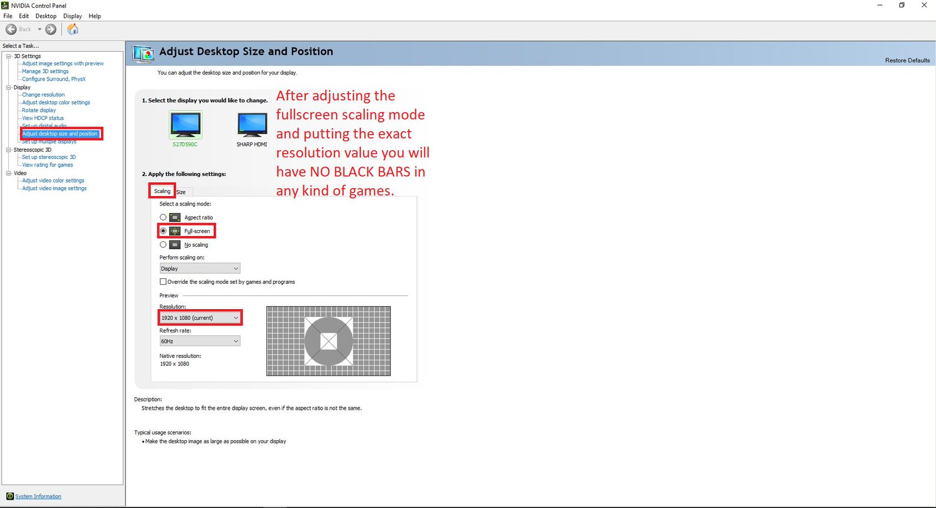
Task: Select the Video category label
Action: 20,173
